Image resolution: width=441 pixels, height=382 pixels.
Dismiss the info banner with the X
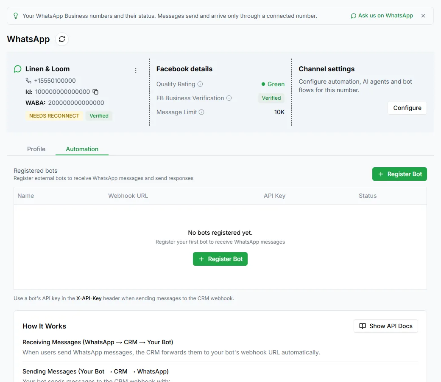click(x=423, y=16)
